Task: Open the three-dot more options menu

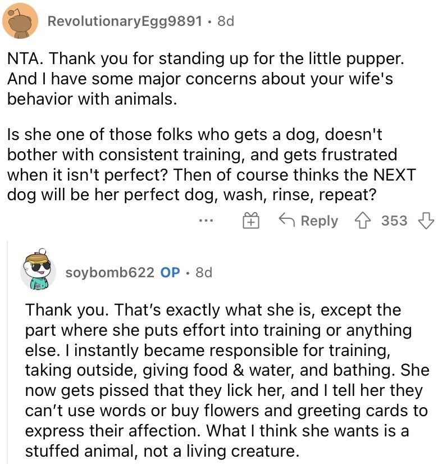Action: (207, 221)
